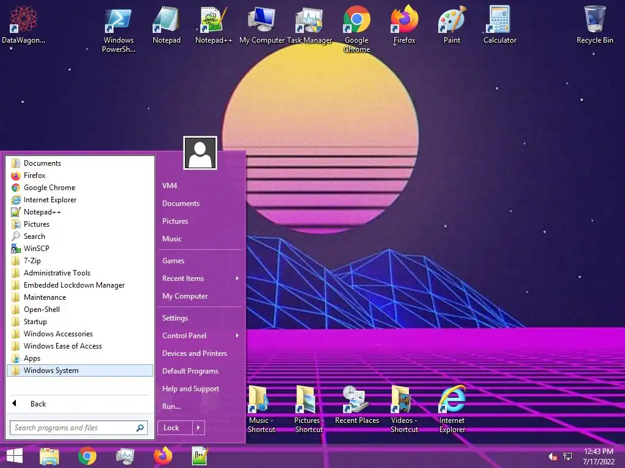The width and height of the screenshot is (625, 468).
Task: Launch WinSCP from programs list
Action: (80, 249)
